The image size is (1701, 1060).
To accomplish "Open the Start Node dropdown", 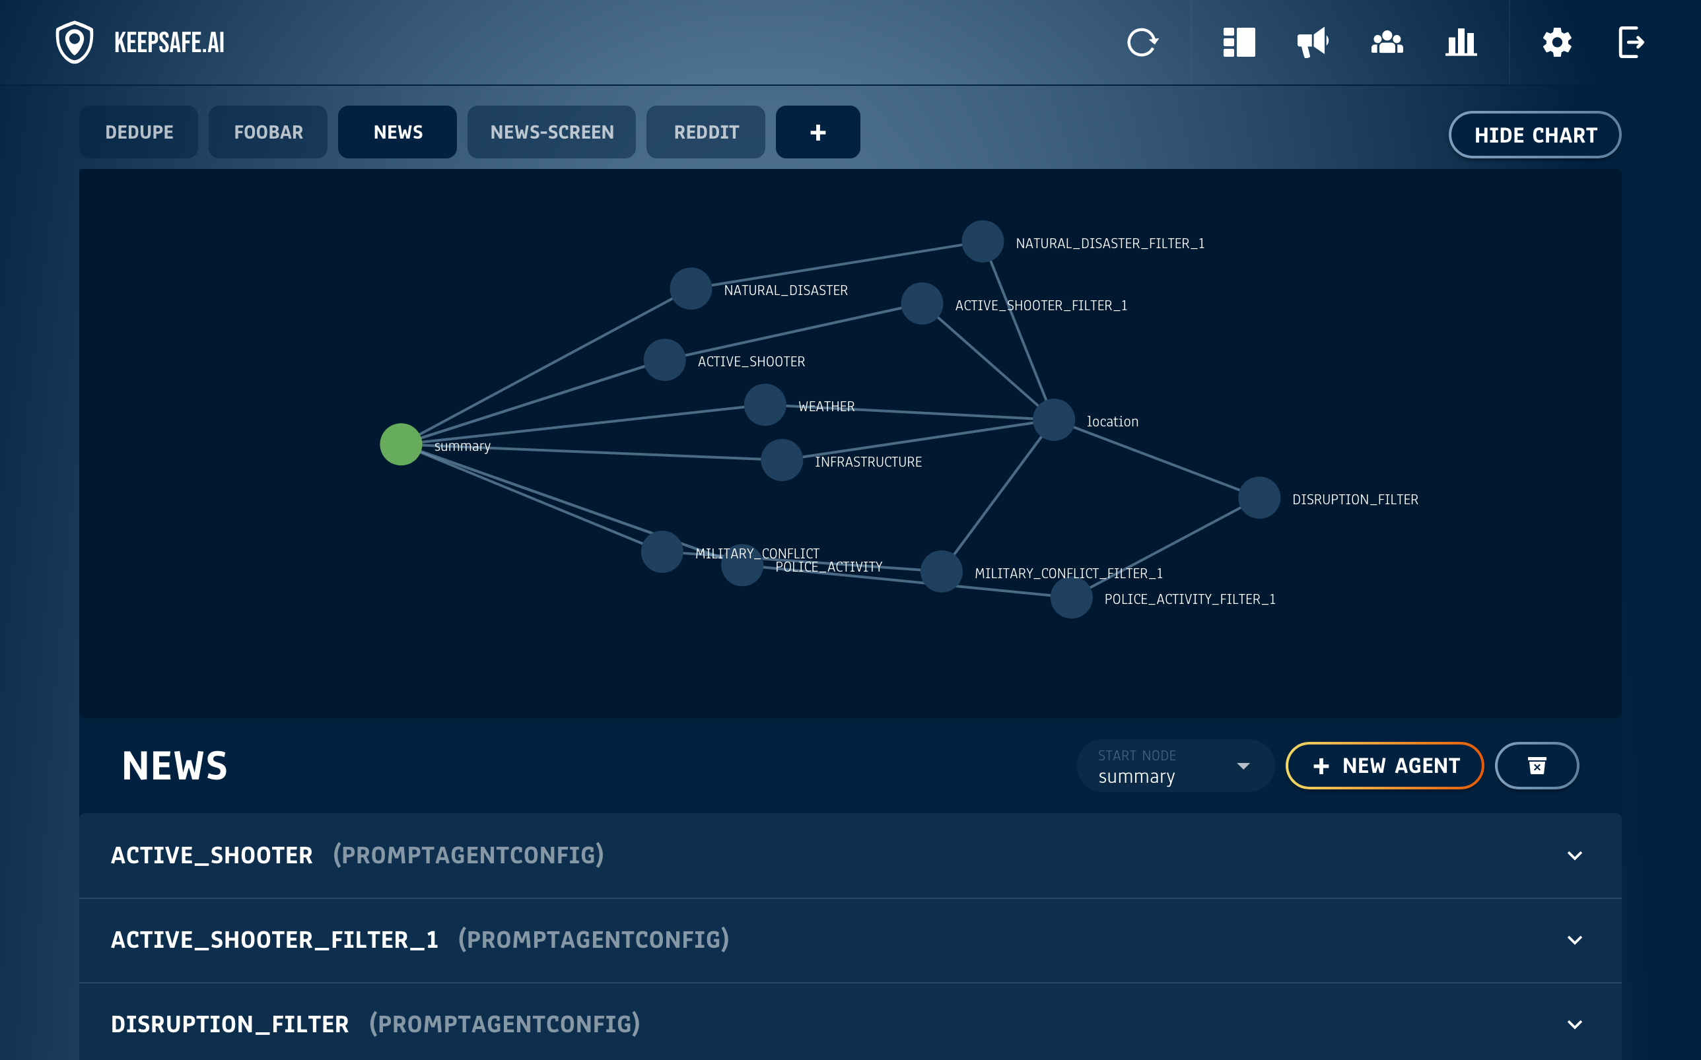I will coord(1175,766).
